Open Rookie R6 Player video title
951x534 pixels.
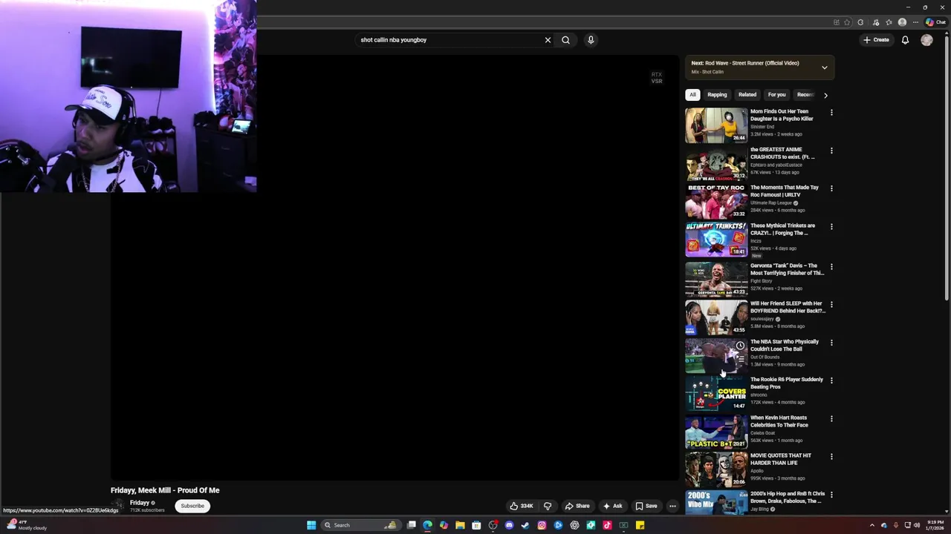pyautogui.click(x=787, y=383)
